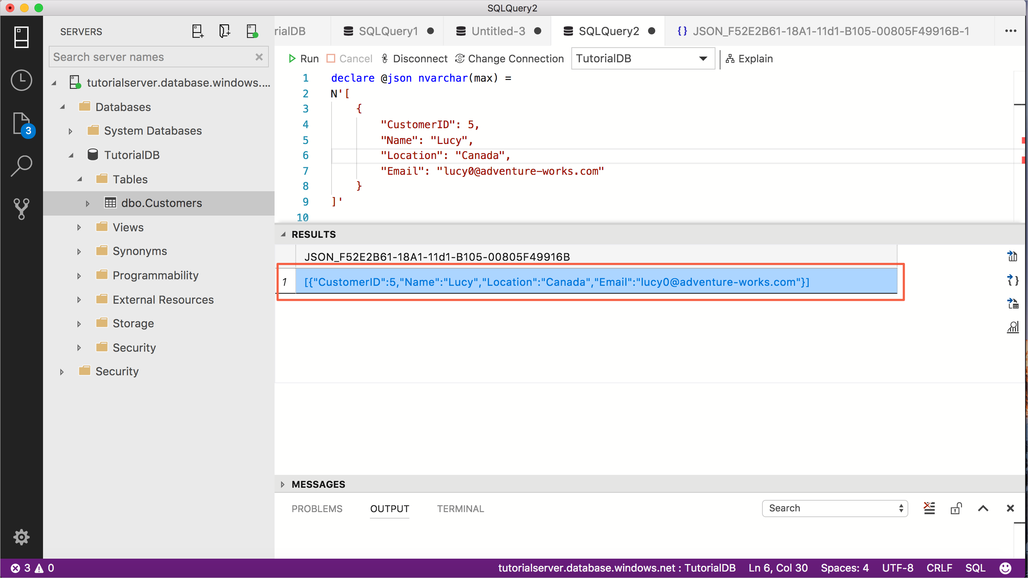
Task: Select dbo.Customers in the tree
Action: (x=162, y=203)
